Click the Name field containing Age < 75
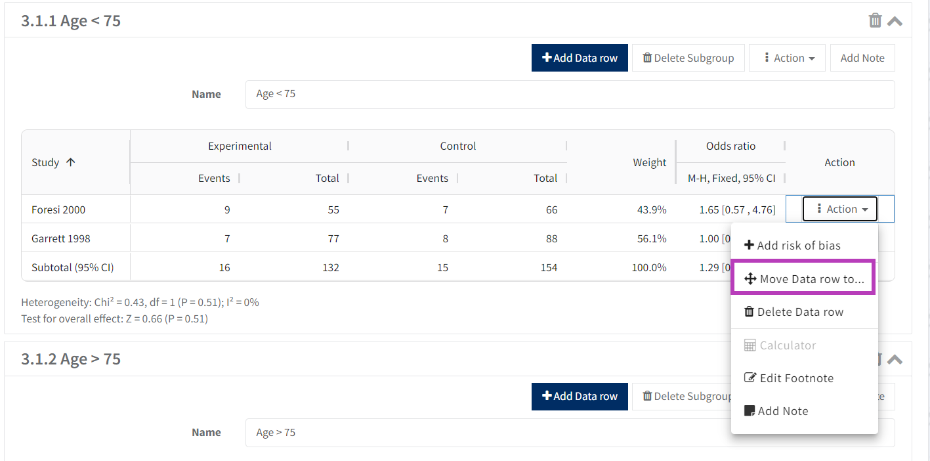 569,94
